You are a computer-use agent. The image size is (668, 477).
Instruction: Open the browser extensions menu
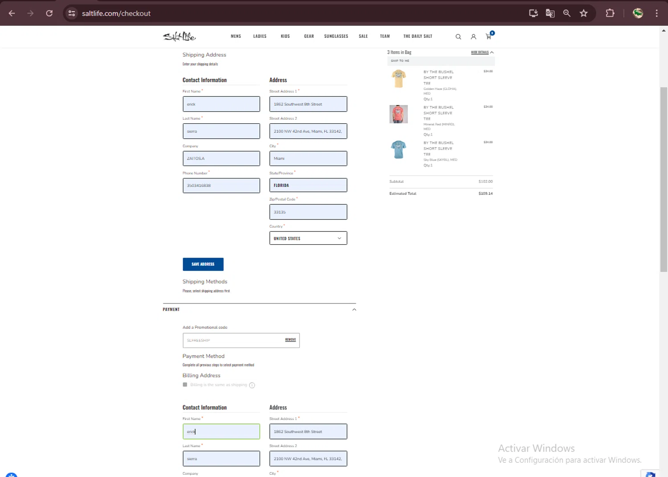tap(610, 13)
